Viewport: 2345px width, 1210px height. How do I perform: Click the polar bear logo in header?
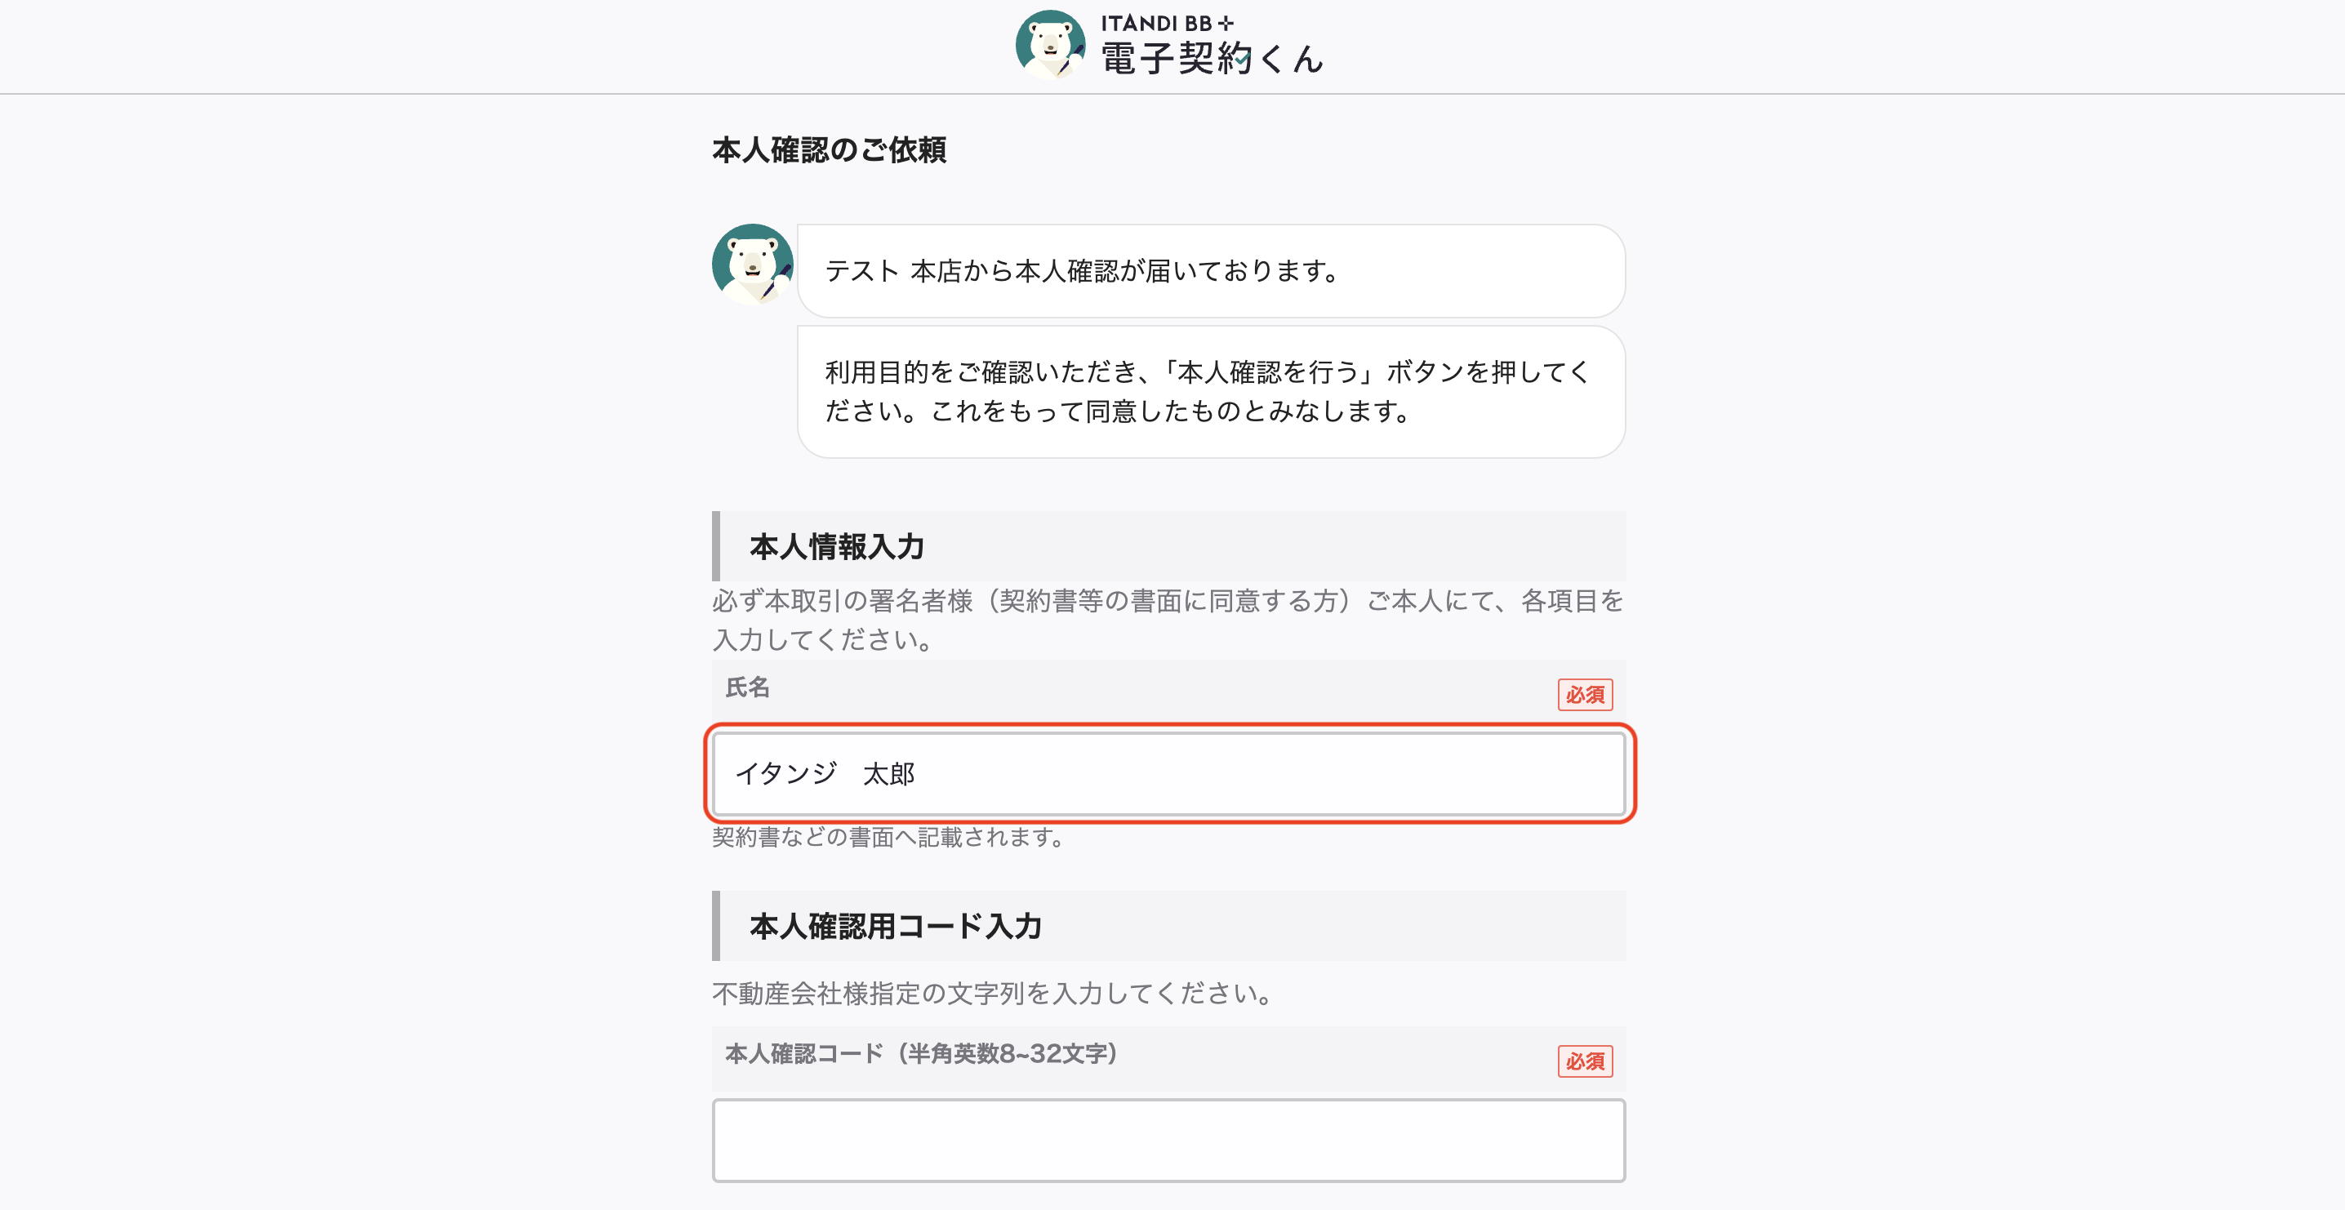pos(1049,44)
